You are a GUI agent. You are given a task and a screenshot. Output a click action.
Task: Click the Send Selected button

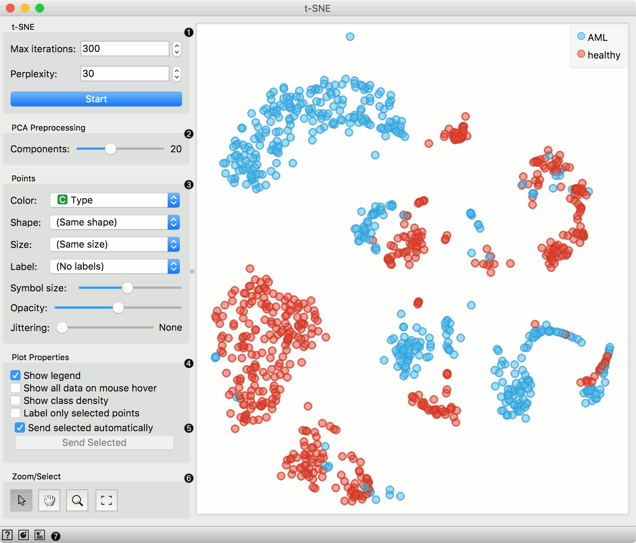[x=94, y=443]
